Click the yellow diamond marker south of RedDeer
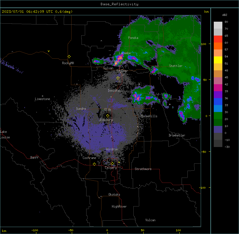 coord(118,78)
